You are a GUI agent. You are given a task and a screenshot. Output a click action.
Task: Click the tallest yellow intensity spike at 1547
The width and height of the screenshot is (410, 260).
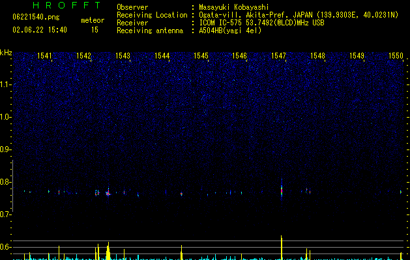pyautogui.click(x=282, y=248)
